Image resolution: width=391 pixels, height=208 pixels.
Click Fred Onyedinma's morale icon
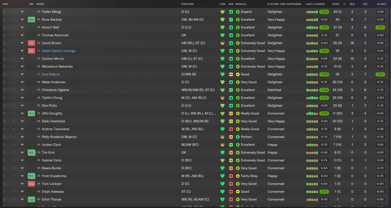pyautogui.click(x=238, y=176)
